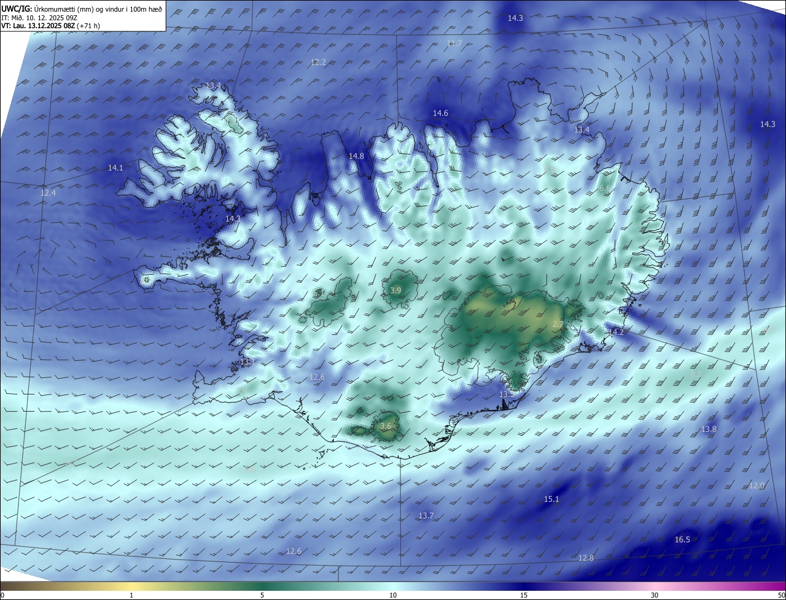
Task: Click the 12.2 value label
Action: pyautogui.click(x=318, y=62)
